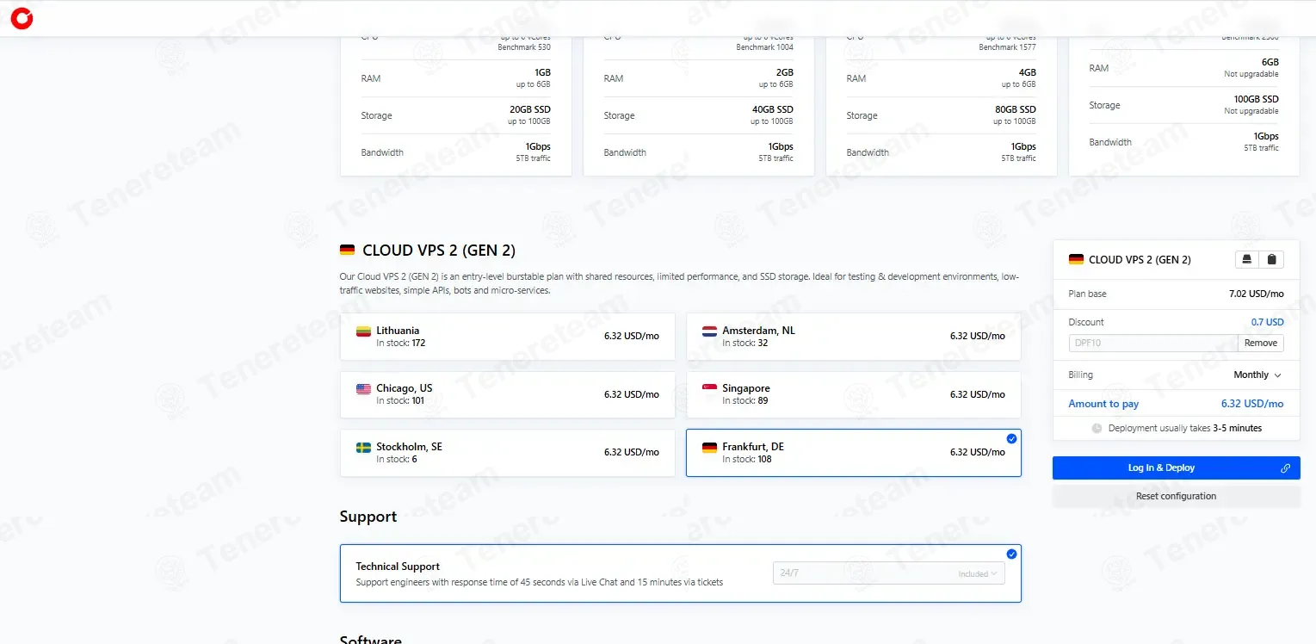Click the German flag beside the CLOUD VPS 2 heading

(347, 251)
